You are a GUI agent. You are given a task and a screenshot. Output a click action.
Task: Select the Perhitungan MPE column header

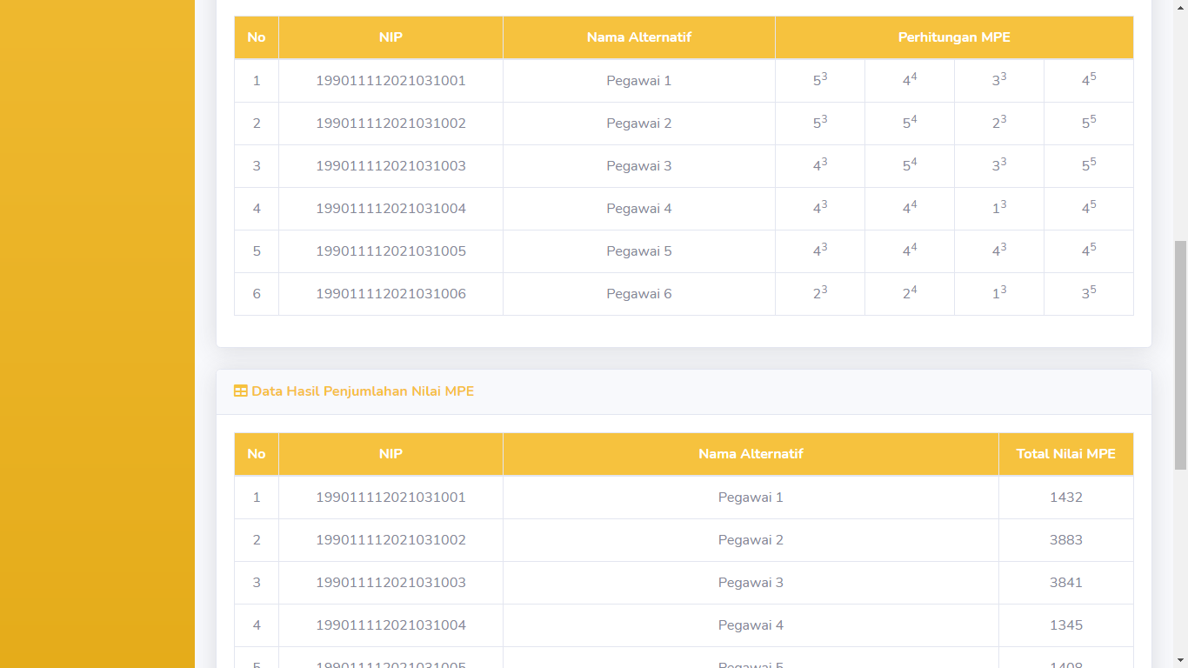pos(954,37)
